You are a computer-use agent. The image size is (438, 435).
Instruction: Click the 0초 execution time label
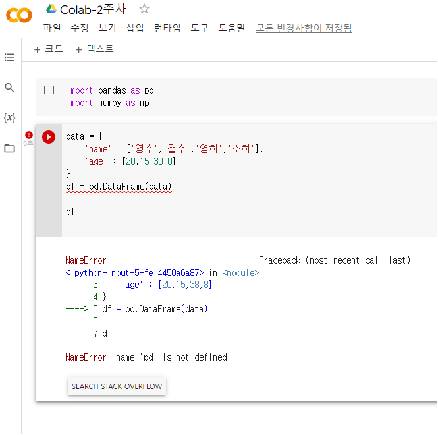(x=28, y=143)
